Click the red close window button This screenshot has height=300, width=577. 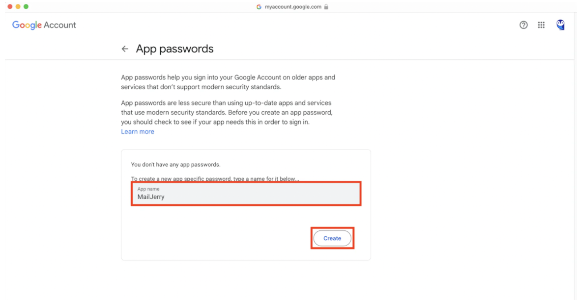[x=10, y=6]
